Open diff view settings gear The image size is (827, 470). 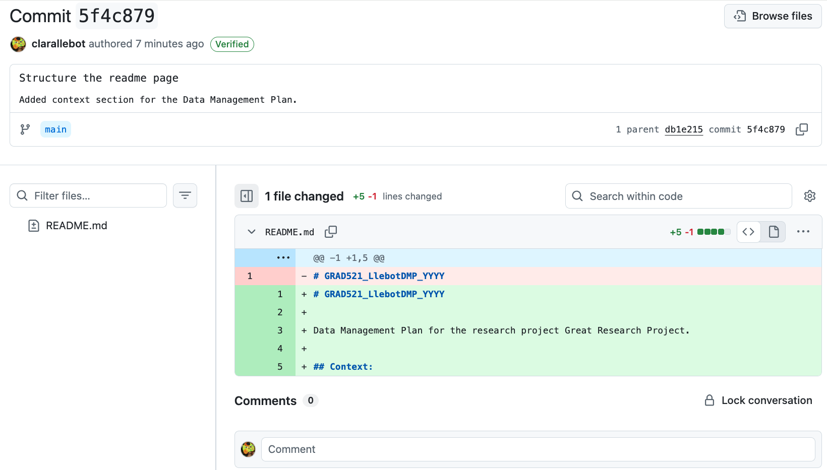(810, 196)
